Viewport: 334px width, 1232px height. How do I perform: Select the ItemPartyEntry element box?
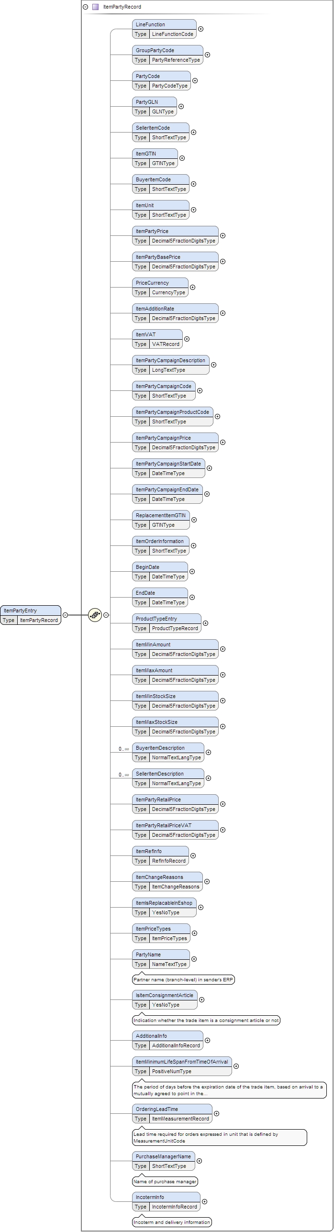coord(31,610)
